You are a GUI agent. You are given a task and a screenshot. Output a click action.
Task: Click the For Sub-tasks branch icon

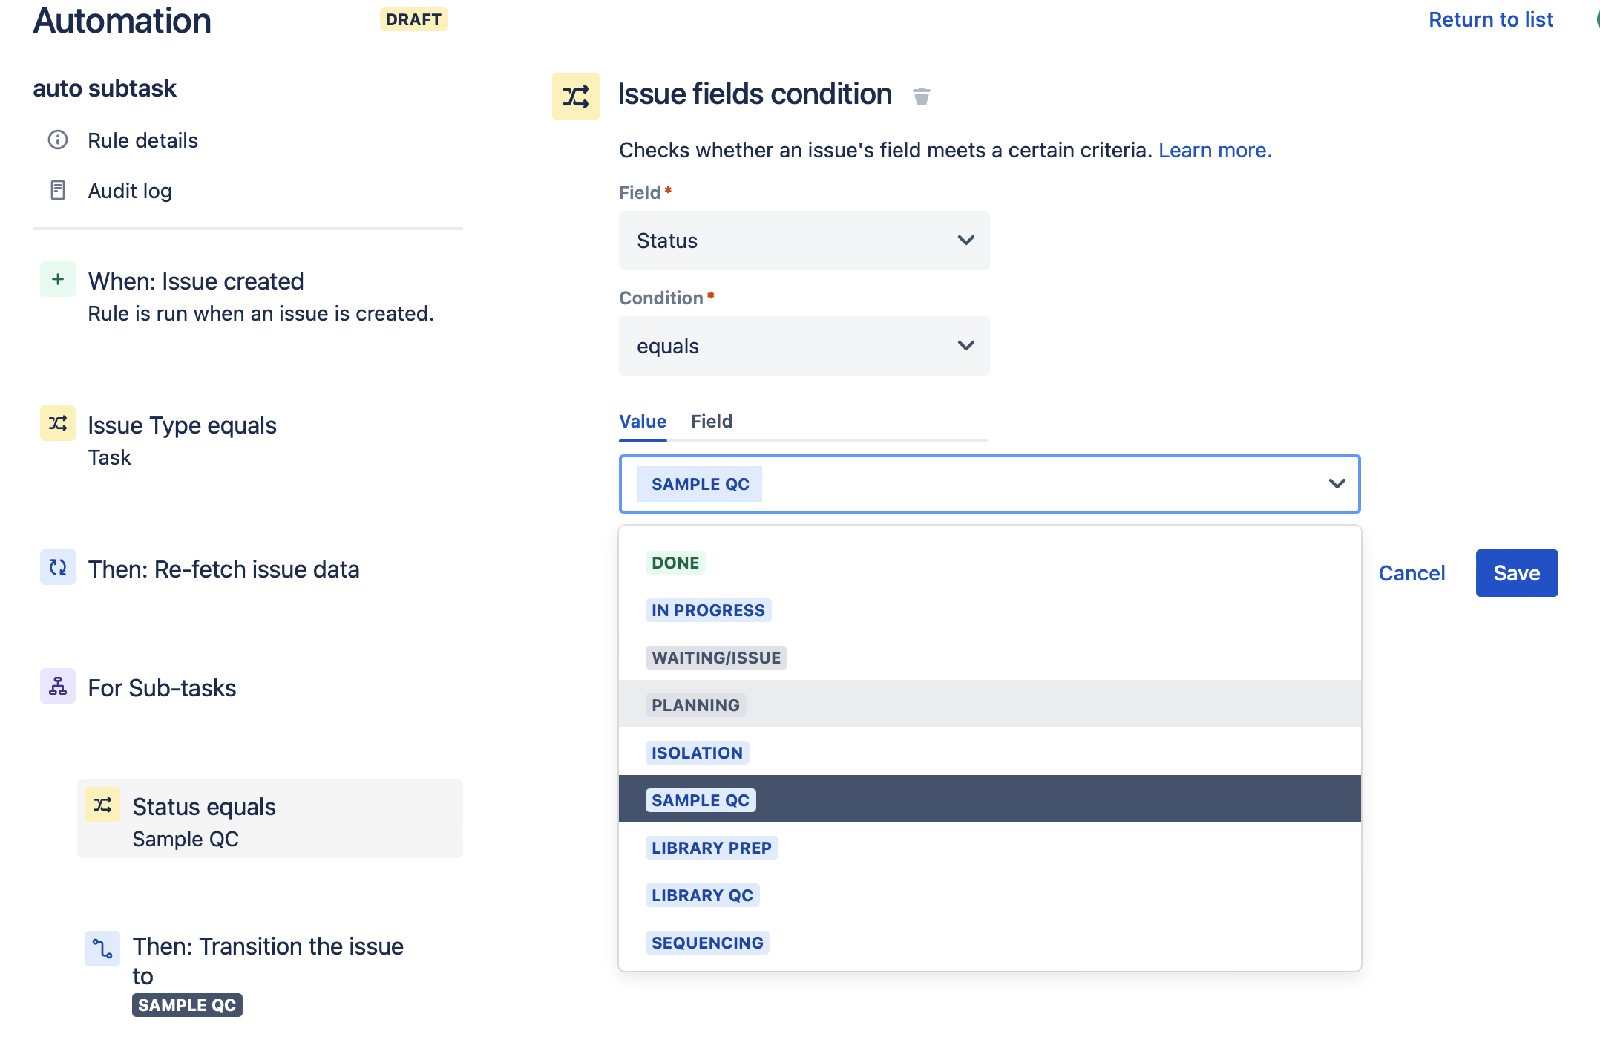coord(58,687)
